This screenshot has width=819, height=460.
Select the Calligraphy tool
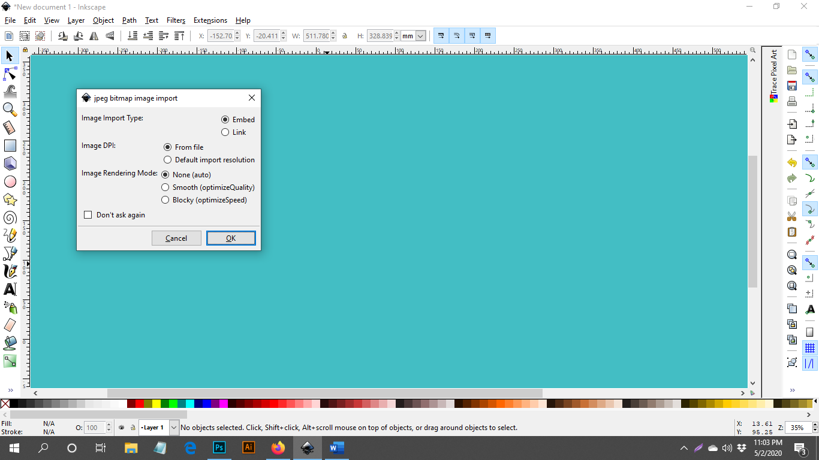10,271
